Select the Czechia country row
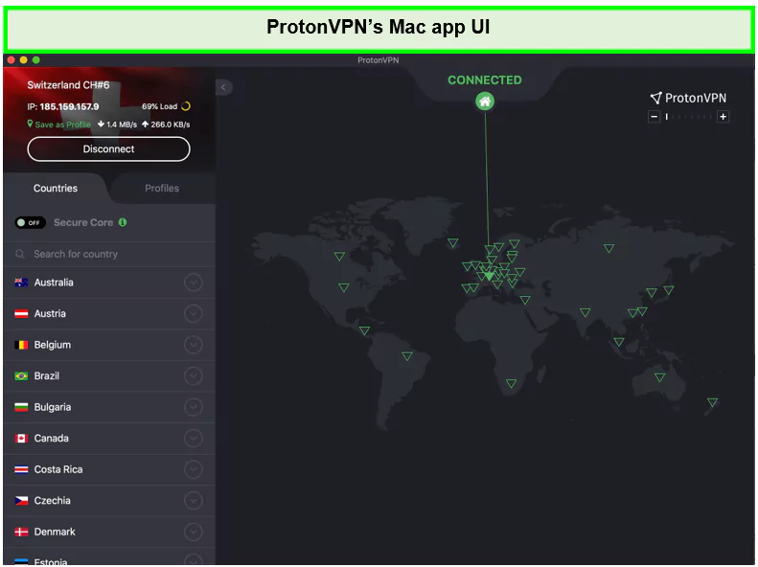Image resolution: width=758 pixels, height=567 pixels. [109, 500]
